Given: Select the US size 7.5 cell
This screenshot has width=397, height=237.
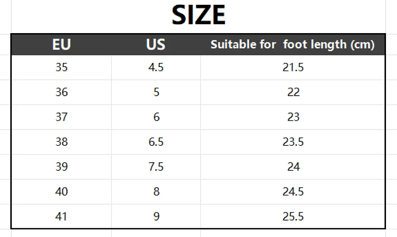Looking at the screenshot, I should (x=156, y=167).
